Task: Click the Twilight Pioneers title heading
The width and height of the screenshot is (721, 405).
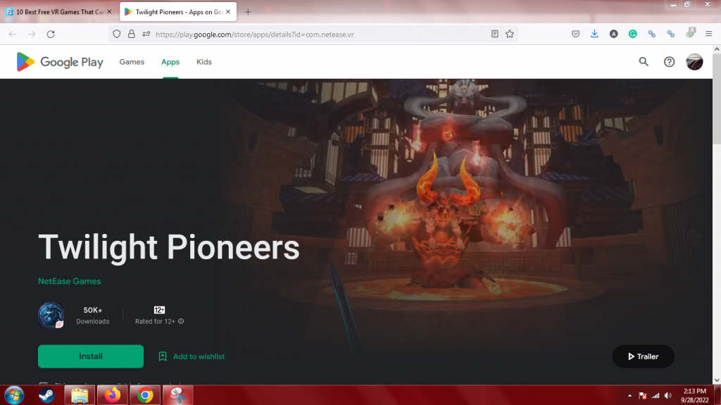Action: pos(169,248)
